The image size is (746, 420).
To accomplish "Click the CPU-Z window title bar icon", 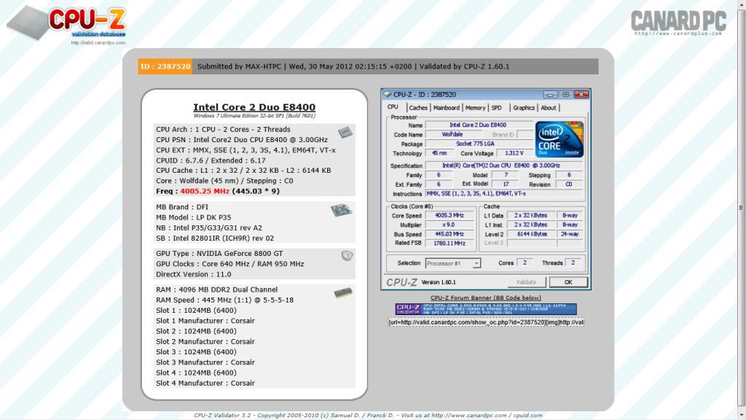I will [387, 95].
